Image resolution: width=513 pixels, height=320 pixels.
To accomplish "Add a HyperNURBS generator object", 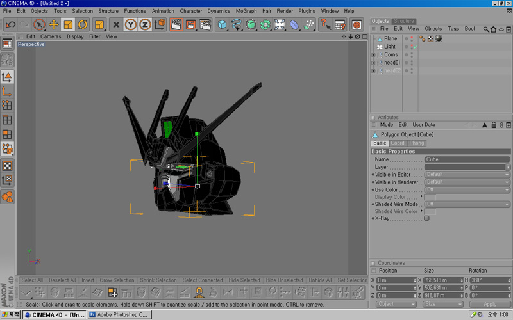I will coord(251,24).
